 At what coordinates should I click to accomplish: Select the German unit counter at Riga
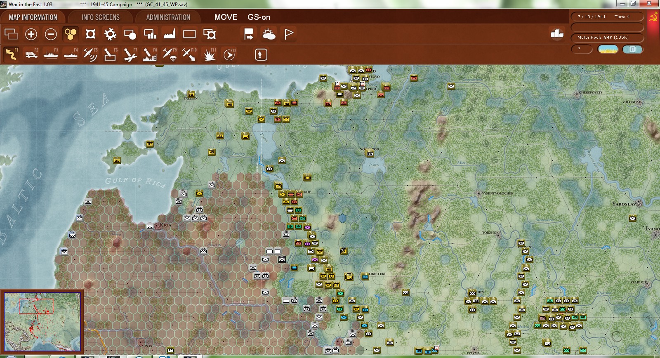(150, 226)
